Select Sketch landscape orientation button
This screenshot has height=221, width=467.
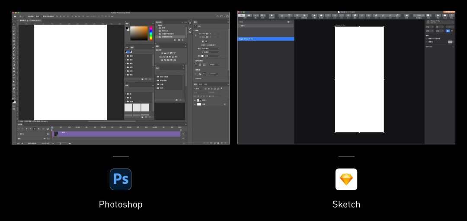[452, 31]
